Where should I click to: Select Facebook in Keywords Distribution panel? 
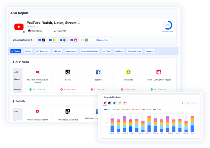[115, 103]
